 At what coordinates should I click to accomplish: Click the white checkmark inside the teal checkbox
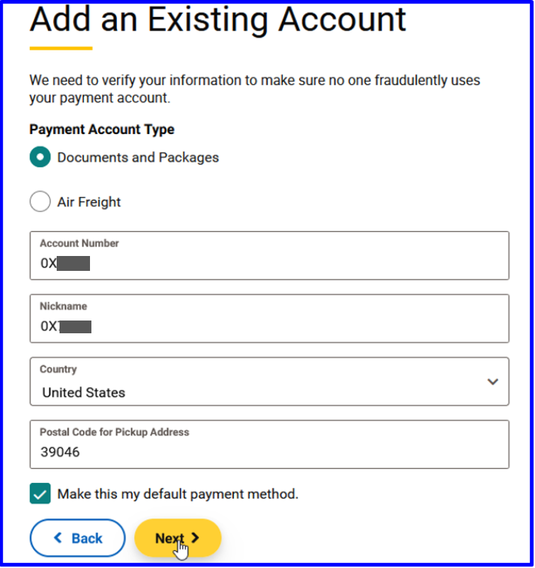point(40,493)
